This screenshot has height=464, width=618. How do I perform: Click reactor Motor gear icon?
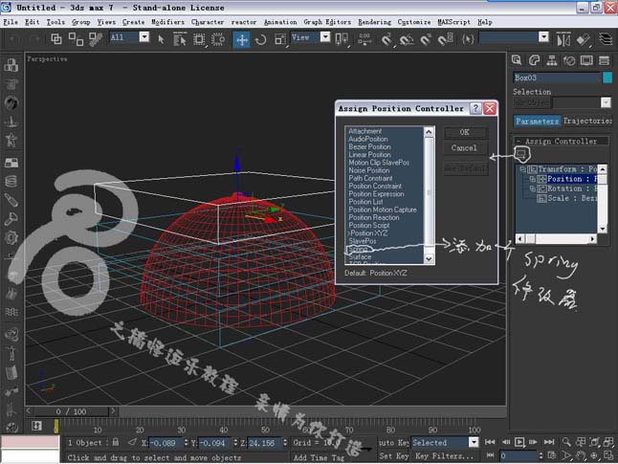pyautogui.click(x=11, y=237)
